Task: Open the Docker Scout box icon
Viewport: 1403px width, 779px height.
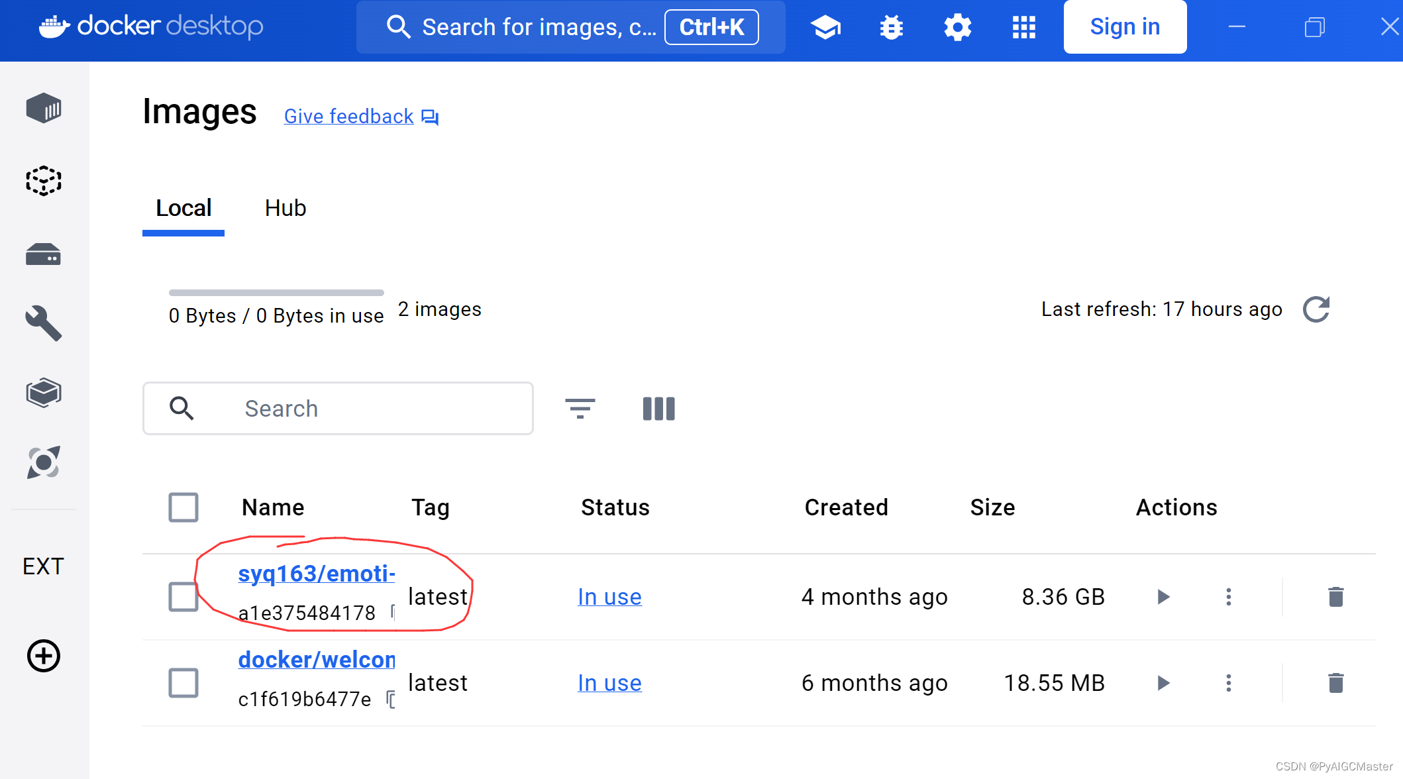Action: pyautogui.click(x=44, y=393)
